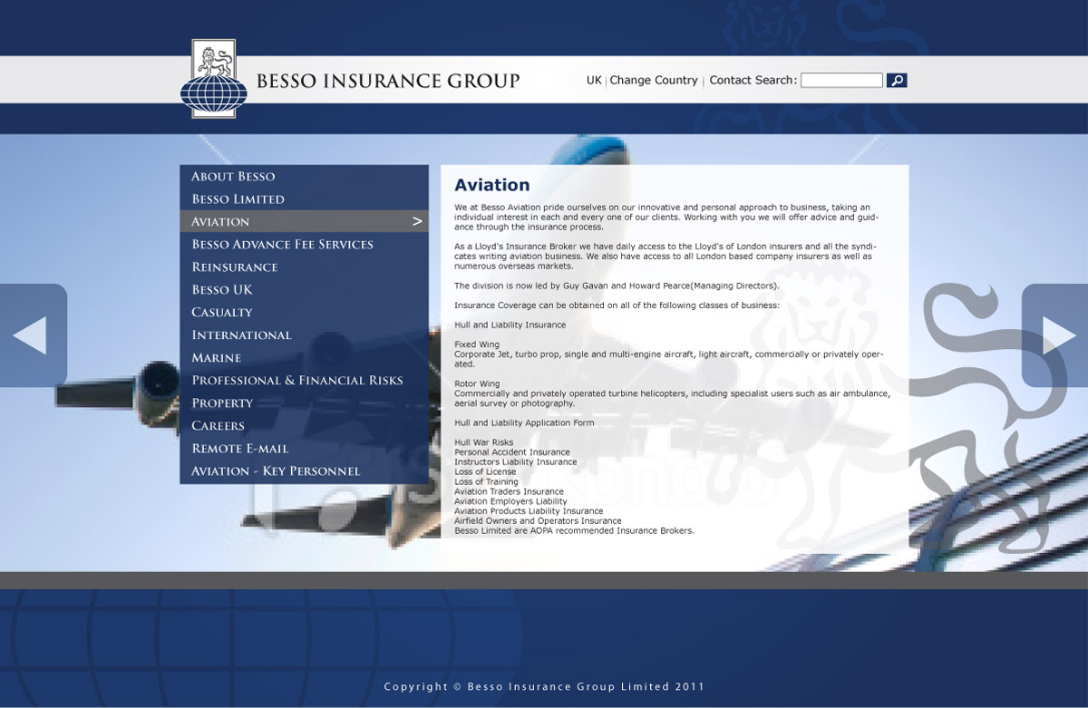Click 'Airfield Owners and Operators Insurance' line

(538, 520)
